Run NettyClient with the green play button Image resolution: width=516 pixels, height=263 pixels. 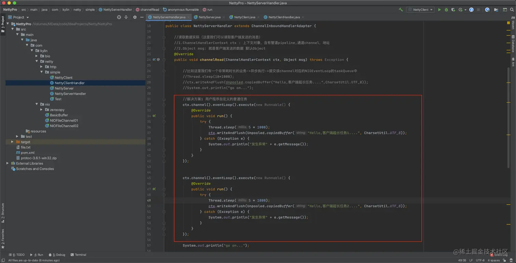pos(439,10)
